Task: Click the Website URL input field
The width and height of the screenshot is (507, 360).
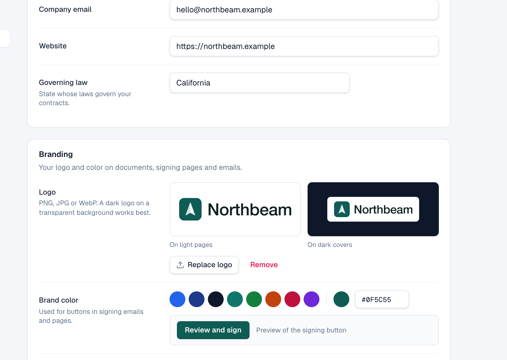Action: pyautogui.click(x=304, y=46)
